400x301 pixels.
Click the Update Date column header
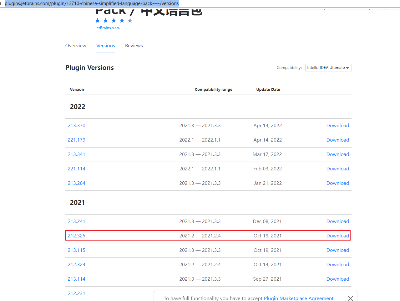268,90
